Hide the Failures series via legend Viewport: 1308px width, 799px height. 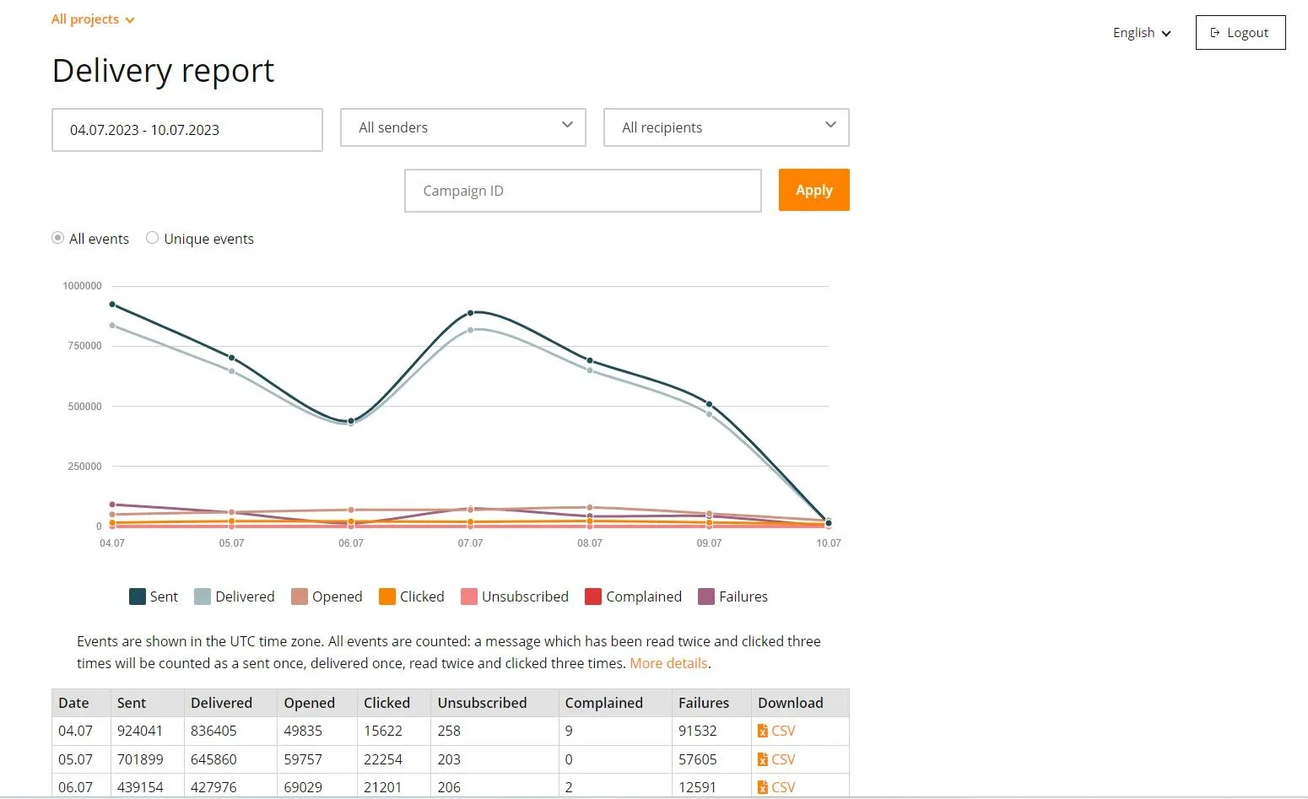click(706, 597)
